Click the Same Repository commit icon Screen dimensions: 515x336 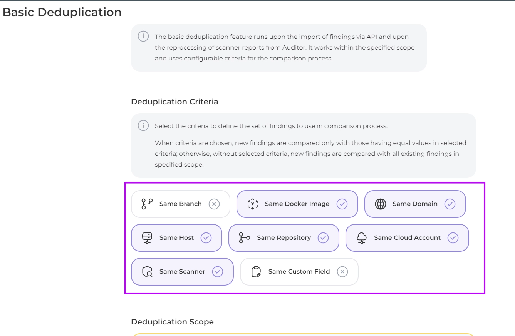(x=245, y=238)
